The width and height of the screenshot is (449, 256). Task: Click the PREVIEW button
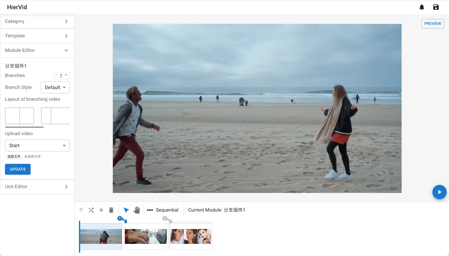[432, 24]
